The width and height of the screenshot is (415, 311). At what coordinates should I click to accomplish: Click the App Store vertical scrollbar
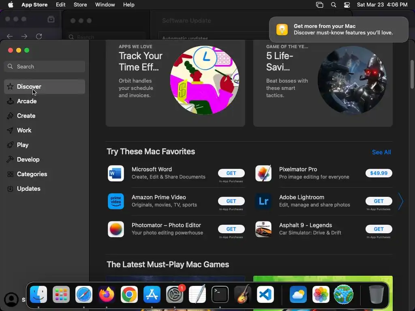pyautogui.click(x=412, y=75)
